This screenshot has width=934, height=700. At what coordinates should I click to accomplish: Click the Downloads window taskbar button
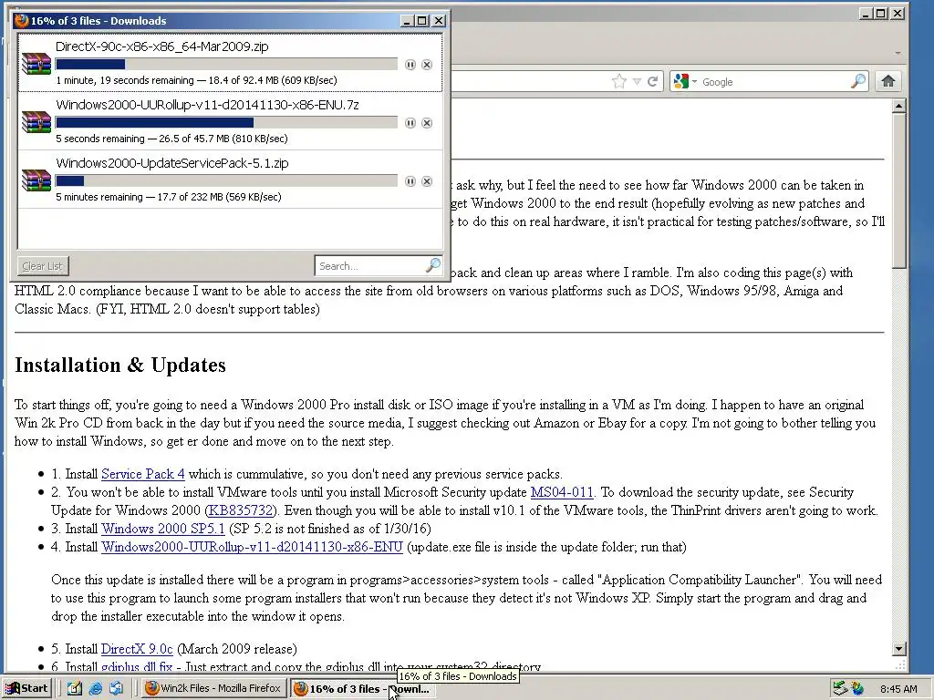coord(361,689)
